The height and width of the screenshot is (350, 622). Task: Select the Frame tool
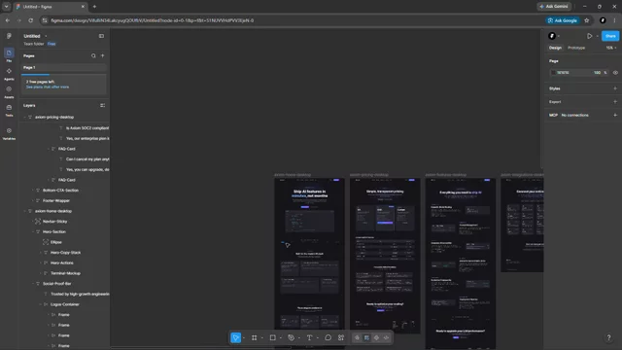click(x=255, y=337)
